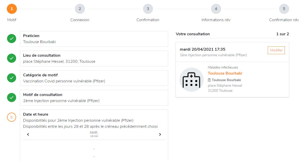Expand the Praticien section
This screenshot has width=299, height=161.
pyautogui.click(x=94, y=39)
